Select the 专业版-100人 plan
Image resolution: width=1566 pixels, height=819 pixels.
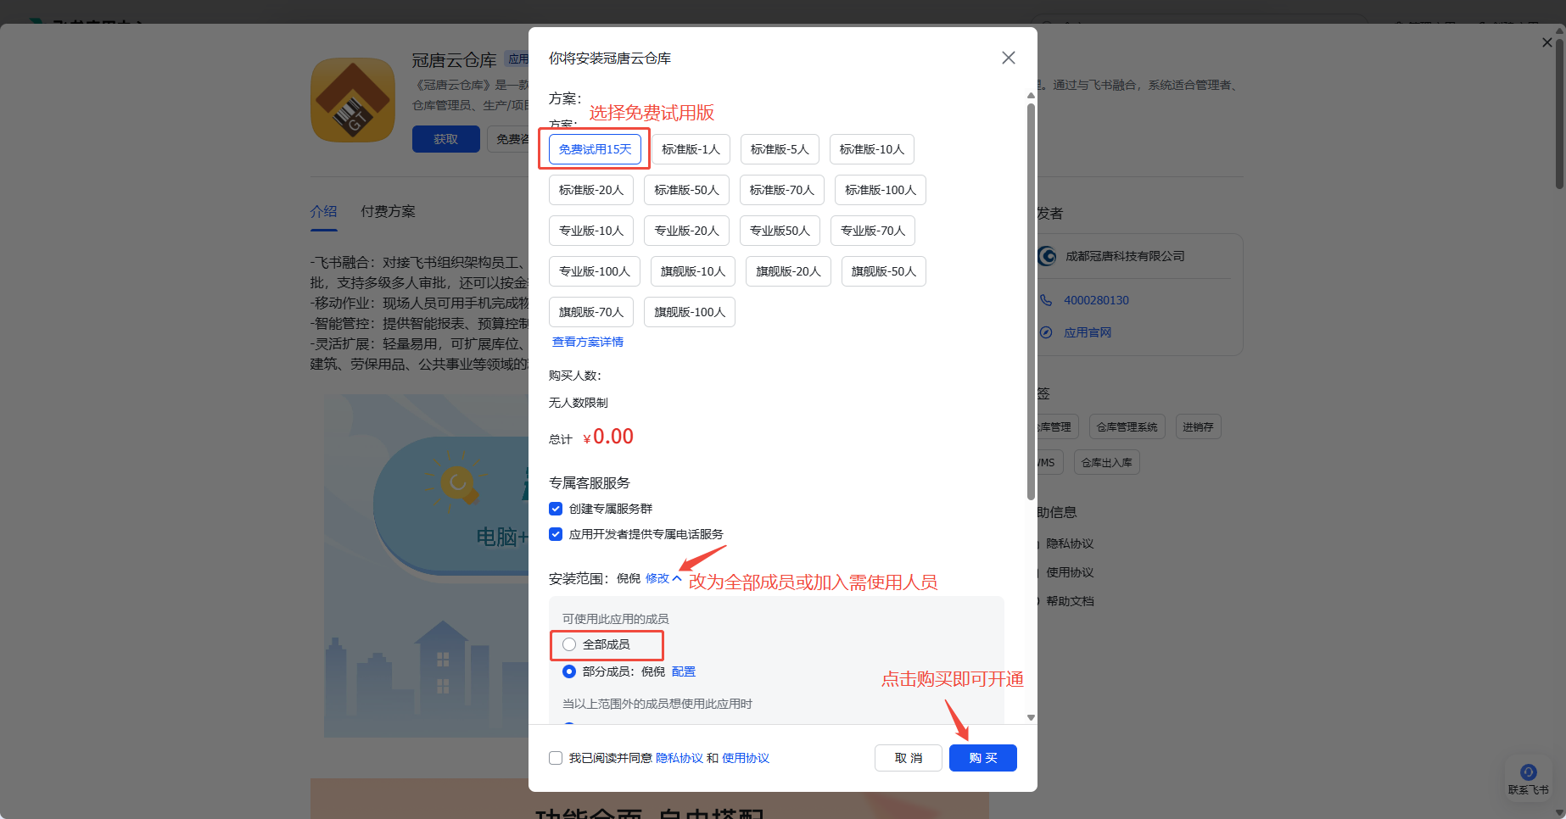pyautogui.click(x=595, y=271)
